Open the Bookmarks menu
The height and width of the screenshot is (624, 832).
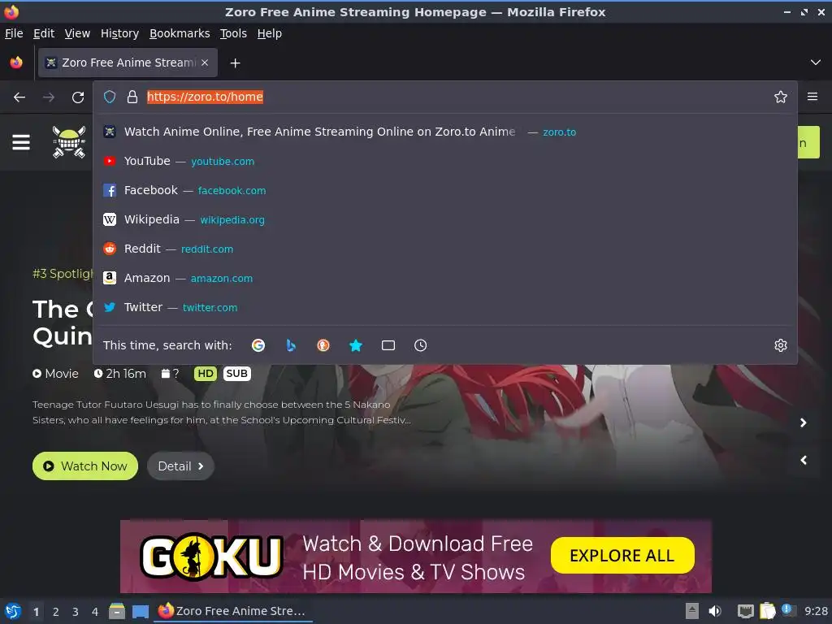tap(180, 33)
